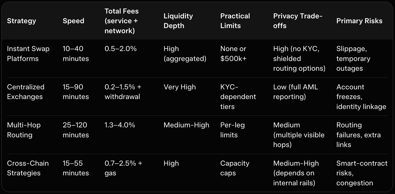Screen dimensions: 395x194
Task: Click the 10–40 minutes speed cell
Action: (76, 54)
